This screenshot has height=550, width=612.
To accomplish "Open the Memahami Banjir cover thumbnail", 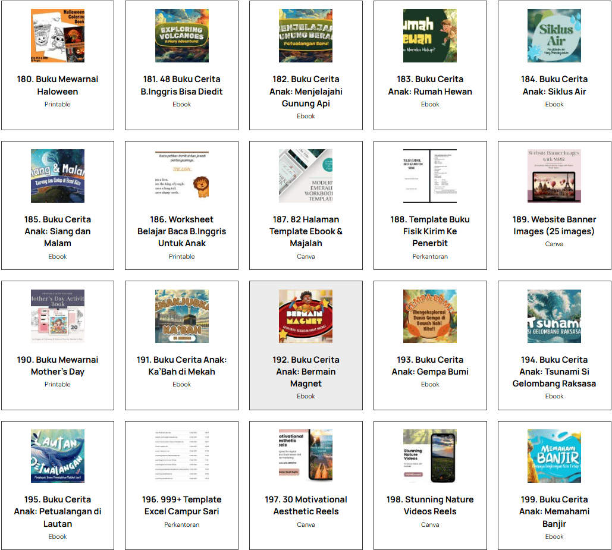I will pyautogui.click(x=554, y=456).
